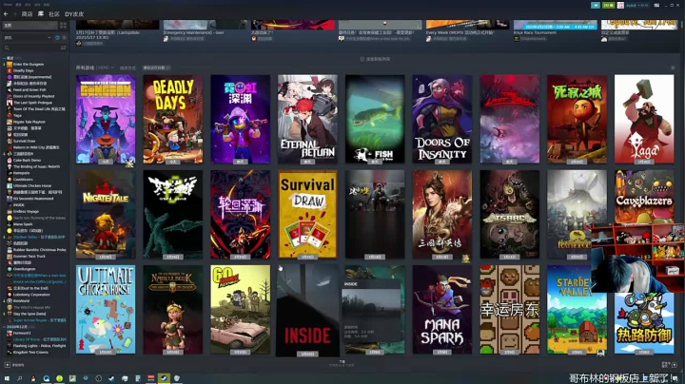Viewport: 685px width, 384px height.
Task: Open the Nigate Tale game cover
Action: pos(106,214)
